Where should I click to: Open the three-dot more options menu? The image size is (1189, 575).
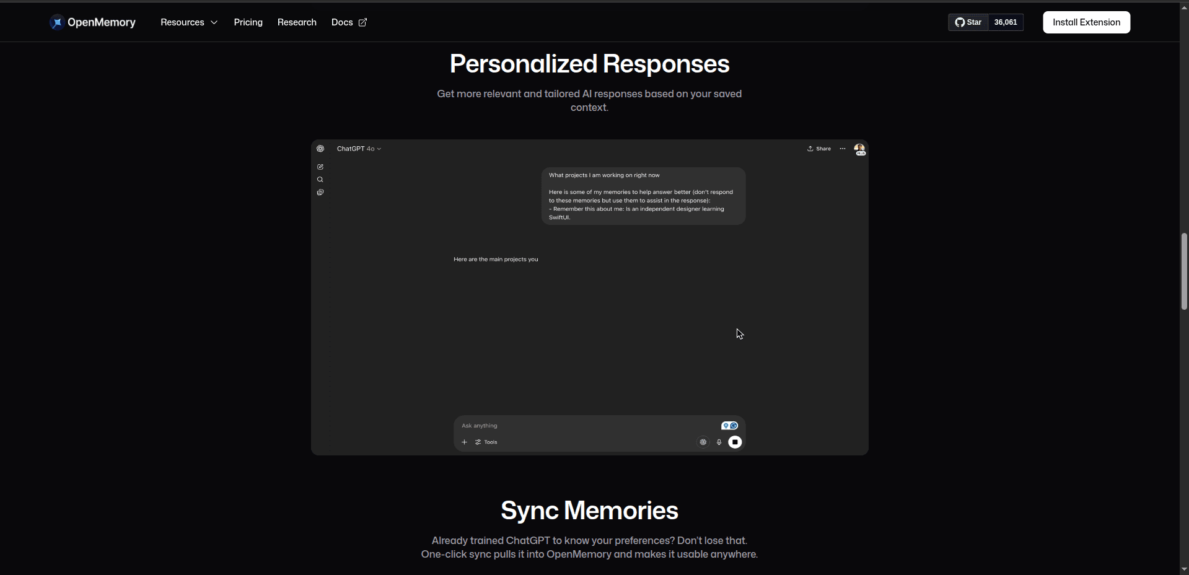pyautogui.click(x=843, y=149)
